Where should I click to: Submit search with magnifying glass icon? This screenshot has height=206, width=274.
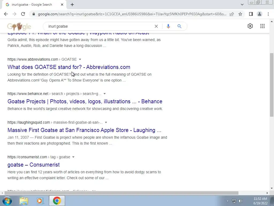[x=179, y=26]
